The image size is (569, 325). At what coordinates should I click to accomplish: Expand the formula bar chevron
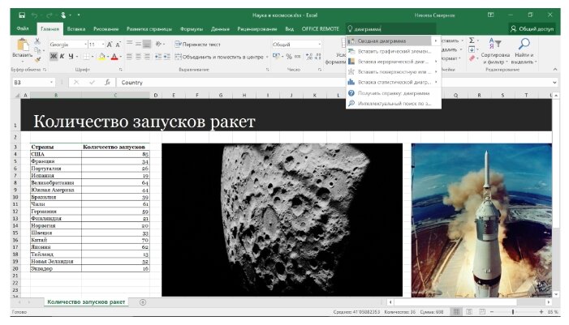coord(554,83)
